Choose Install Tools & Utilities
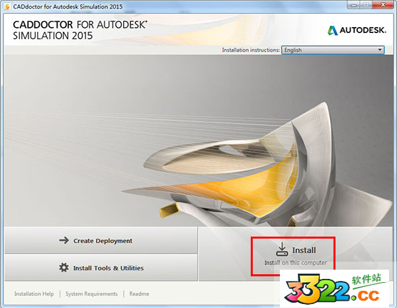Viewport: 397px width, 308px height. click(x=101, y=268)
